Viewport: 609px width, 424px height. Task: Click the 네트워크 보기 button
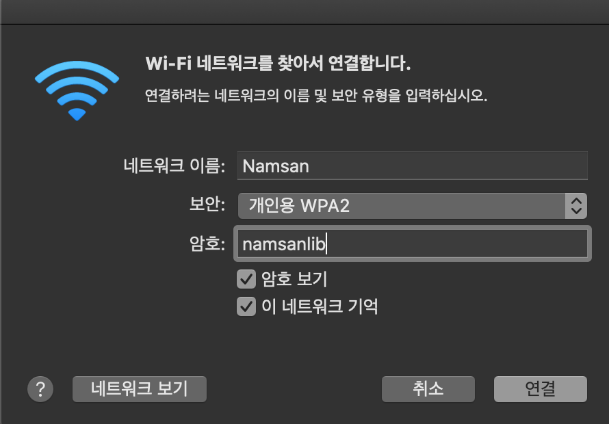coord(140,388)
